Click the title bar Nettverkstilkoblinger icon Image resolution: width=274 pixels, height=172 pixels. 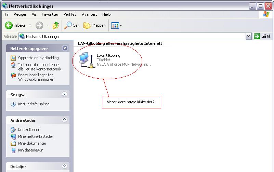point(5,6)
